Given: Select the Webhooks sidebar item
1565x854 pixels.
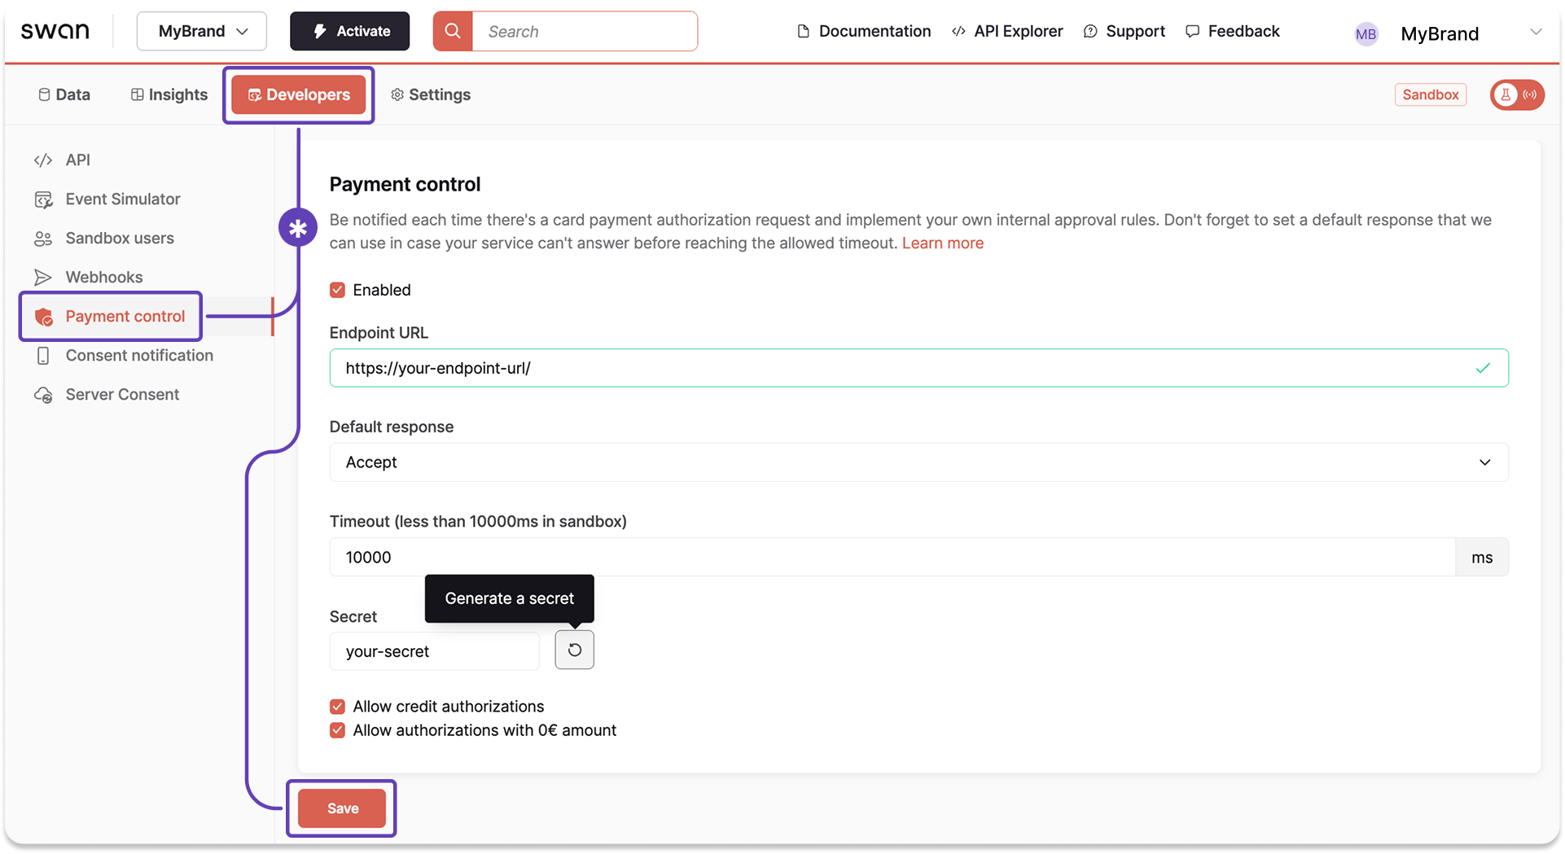Looking at the screenshot, I should click(104, 277).
